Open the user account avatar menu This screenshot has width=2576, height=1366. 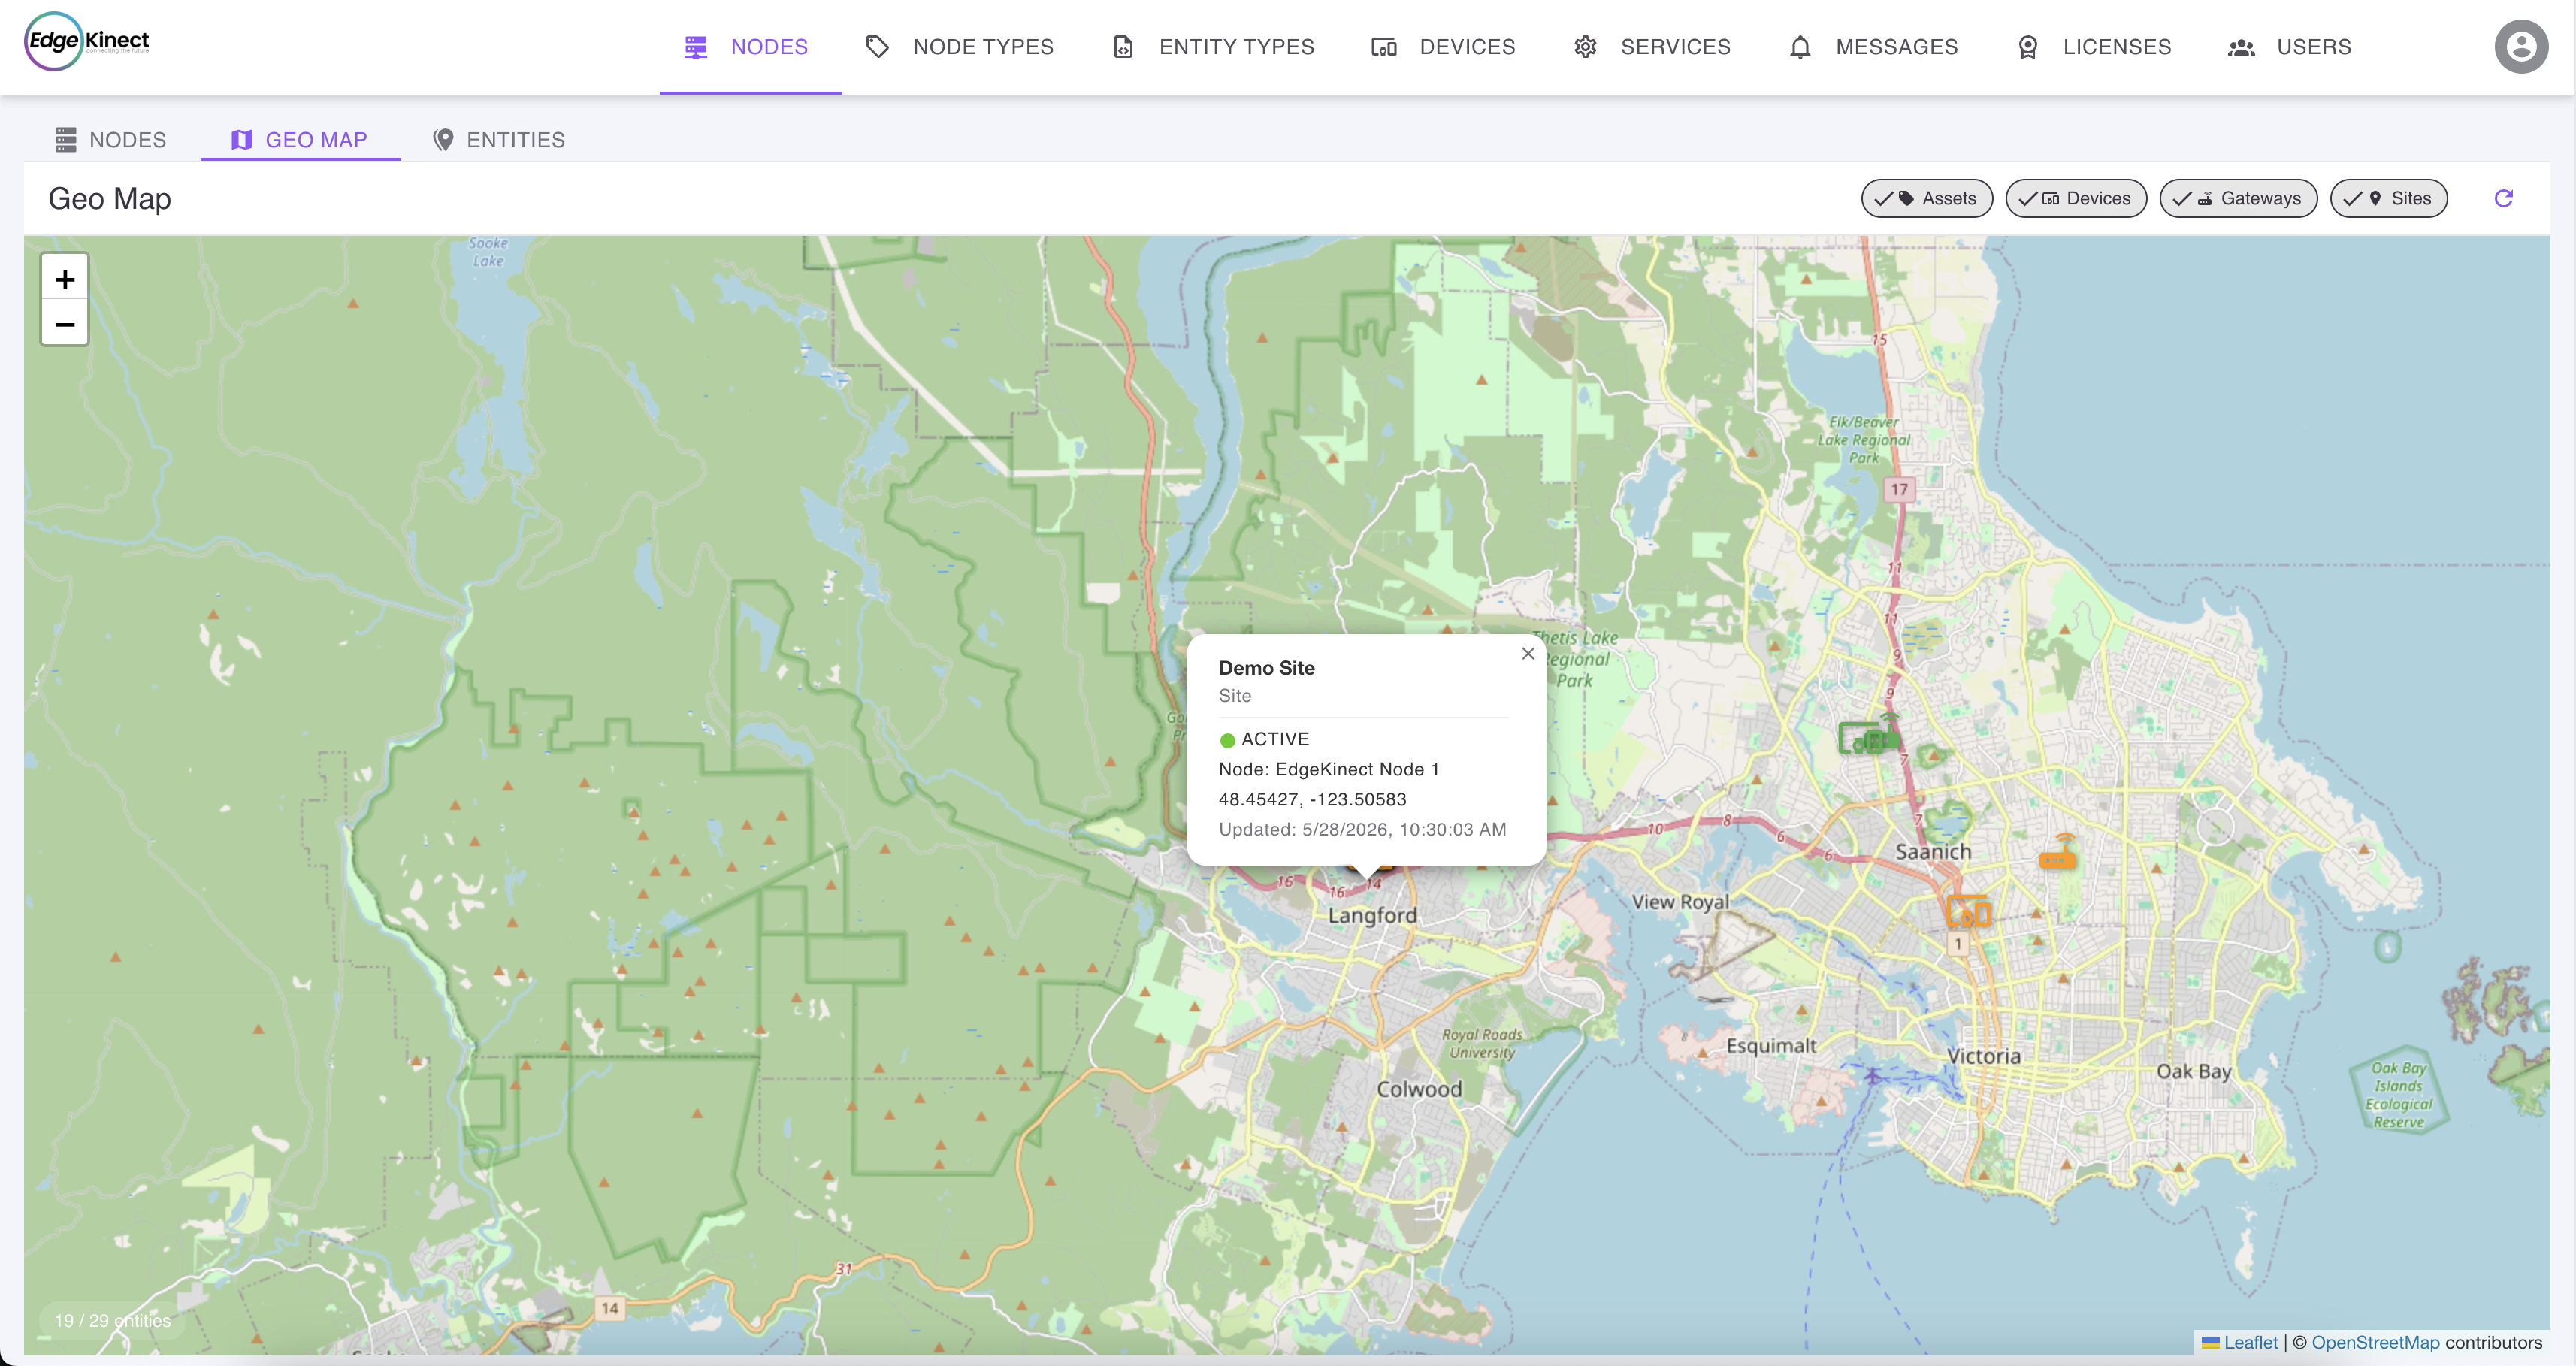click(x=2520, y=46)
